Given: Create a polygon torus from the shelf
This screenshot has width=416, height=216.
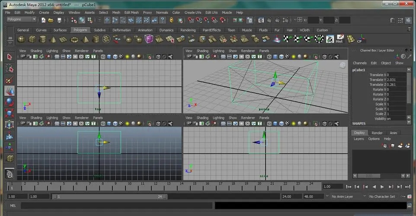Looking at the screenshot, I should (74, 40).
